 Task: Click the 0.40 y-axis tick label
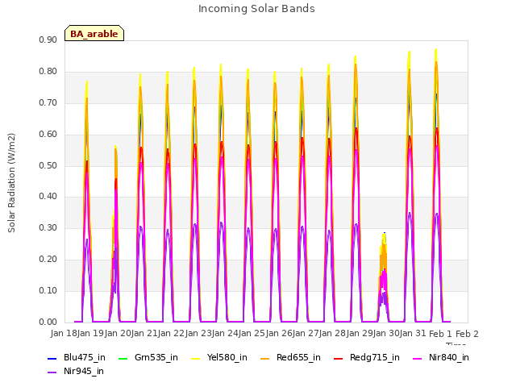coord(48,197)
